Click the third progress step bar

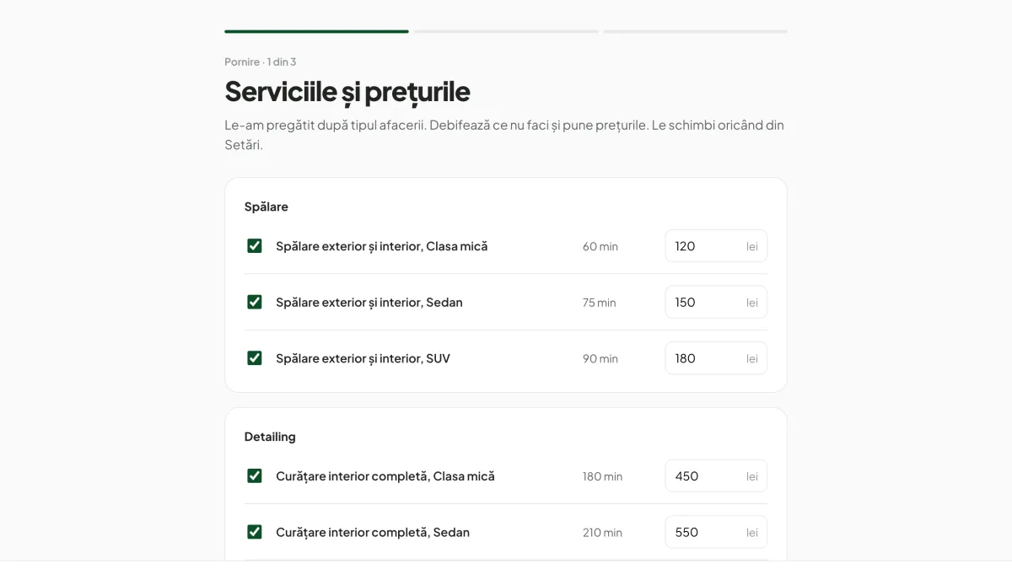[695, 31]
